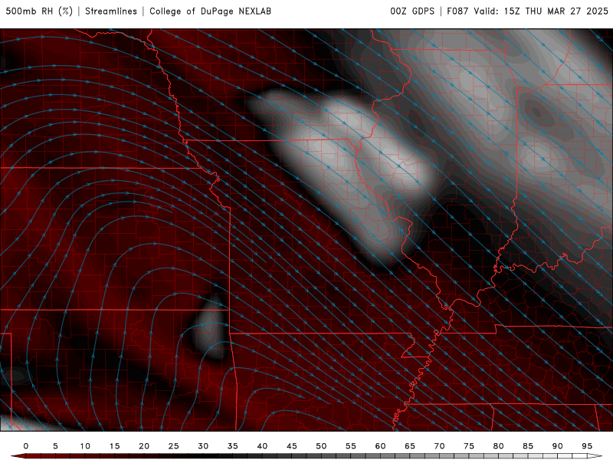Click the color scale label "85"

[x=528, y=446]
